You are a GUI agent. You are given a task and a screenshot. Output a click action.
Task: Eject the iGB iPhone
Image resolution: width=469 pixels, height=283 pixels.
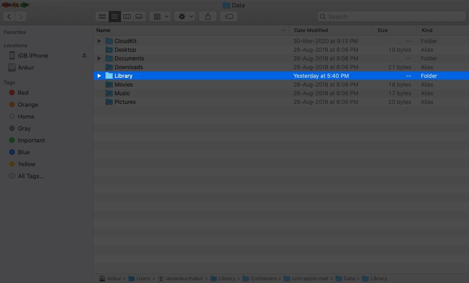coord(84,55)
